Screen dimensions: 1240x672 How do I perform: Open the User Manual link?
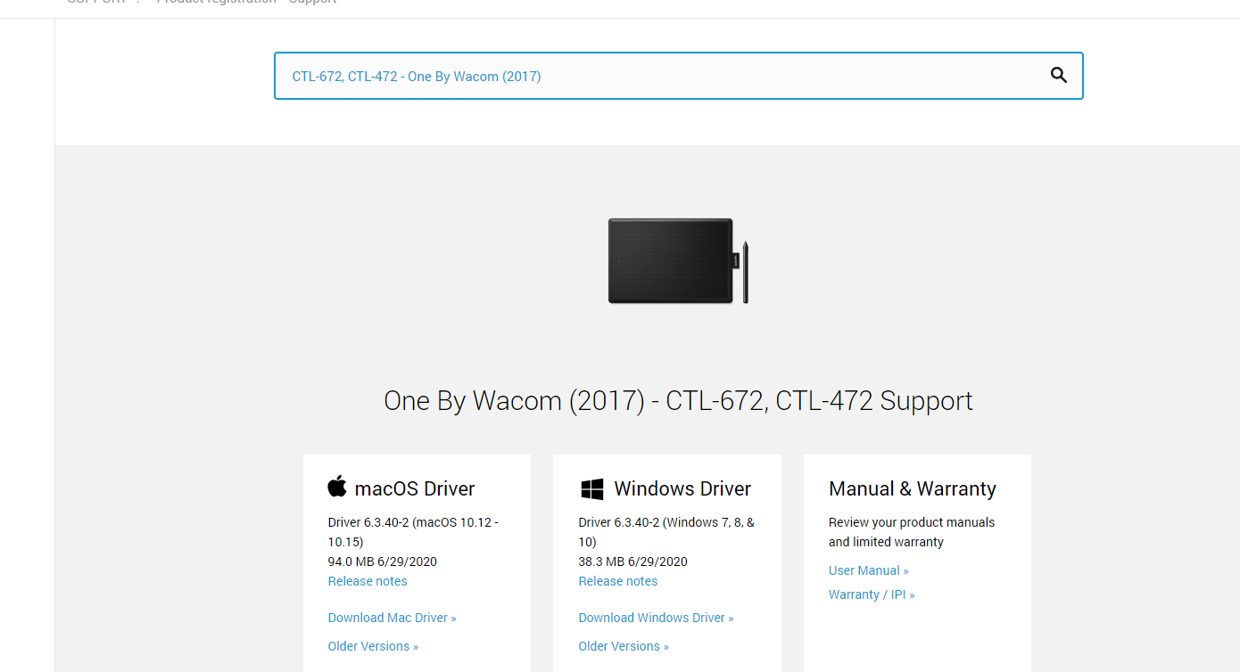click(x=869, y=570)
